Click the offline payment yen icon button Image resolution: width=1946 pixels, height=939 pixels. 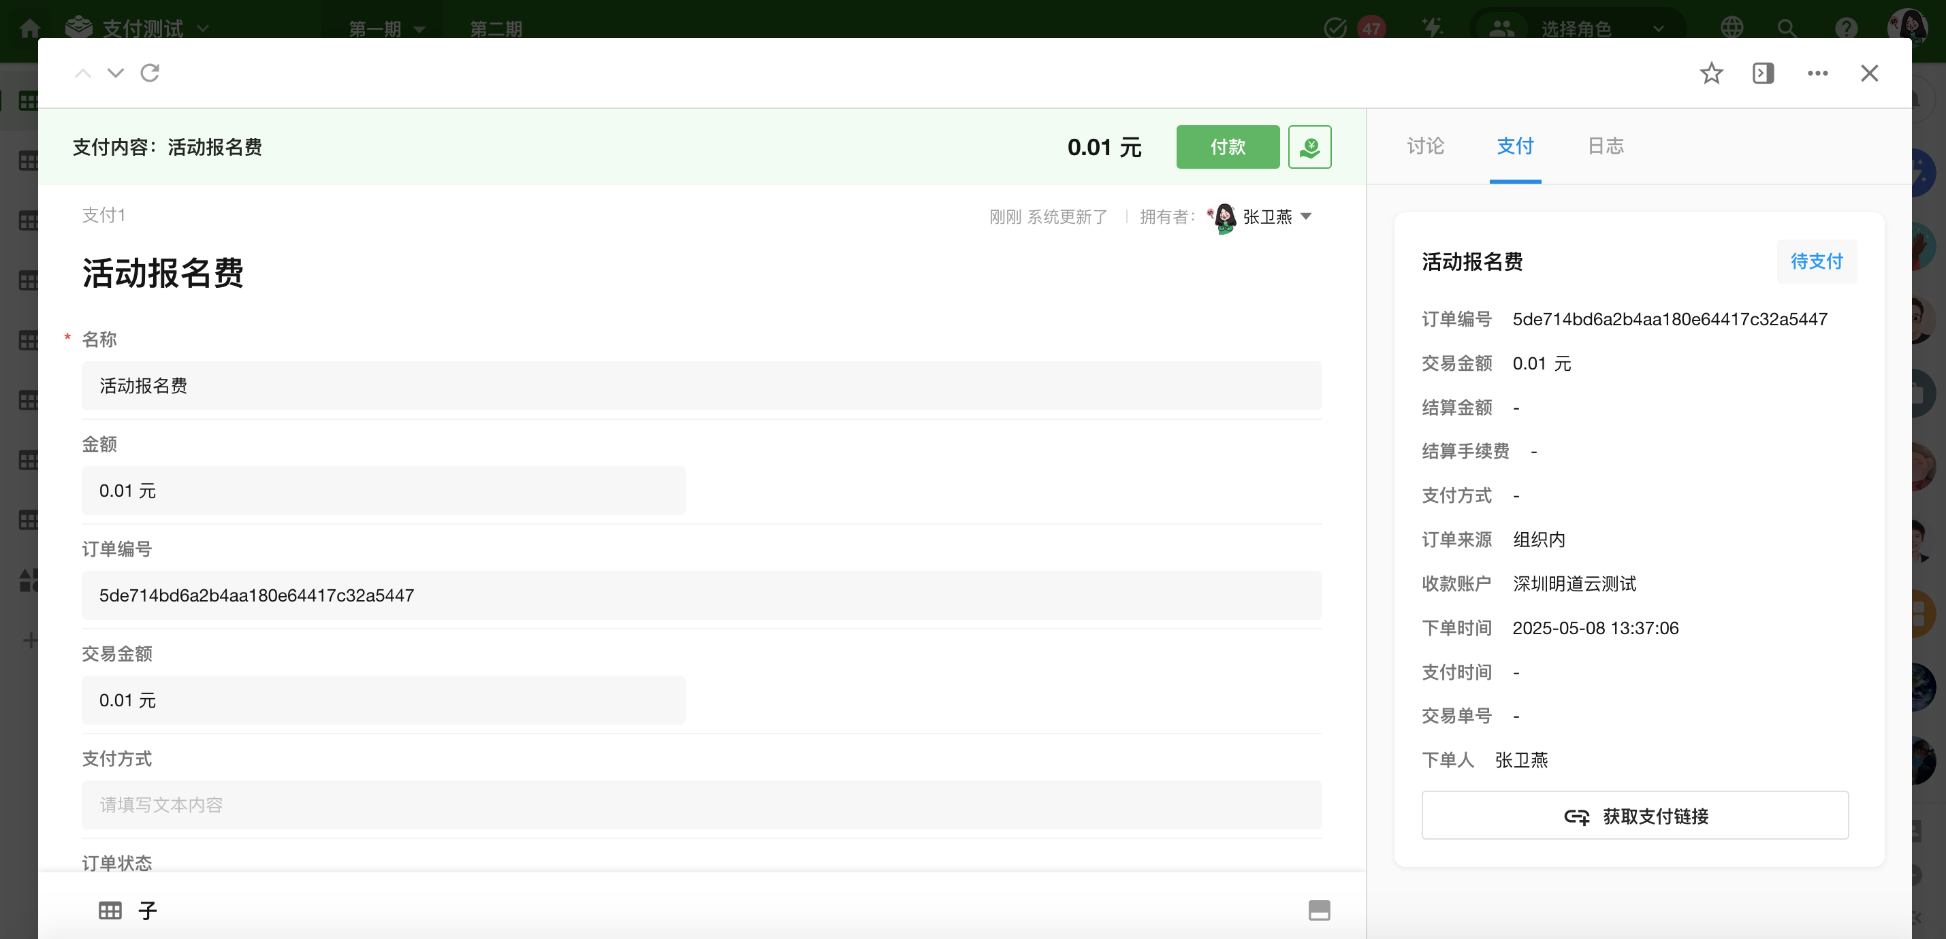[x=1309, y=146]
